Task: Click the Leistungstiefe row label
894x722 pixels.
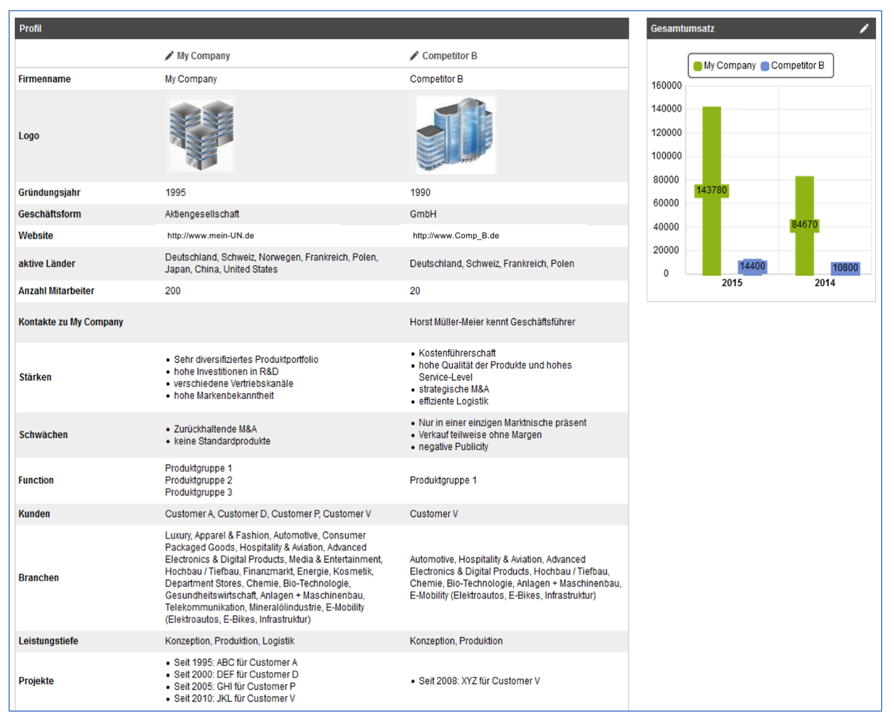Action: pos(48,641)
